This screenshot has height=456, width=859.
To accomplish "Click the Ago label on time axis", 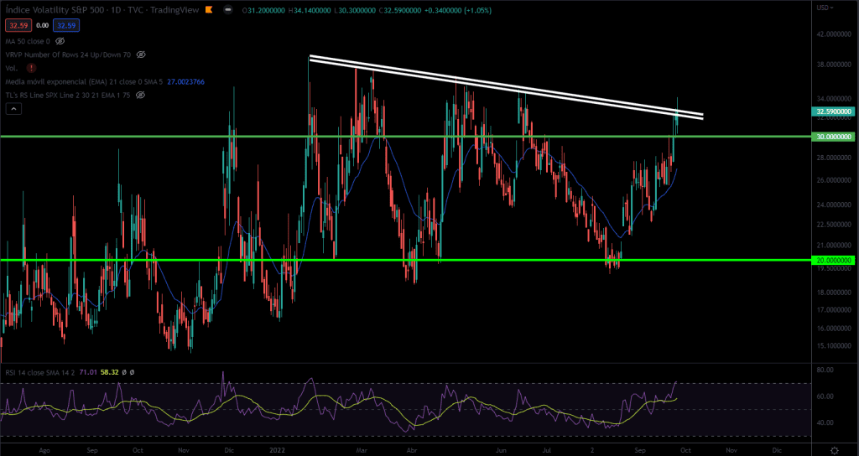I will point(45,449).
